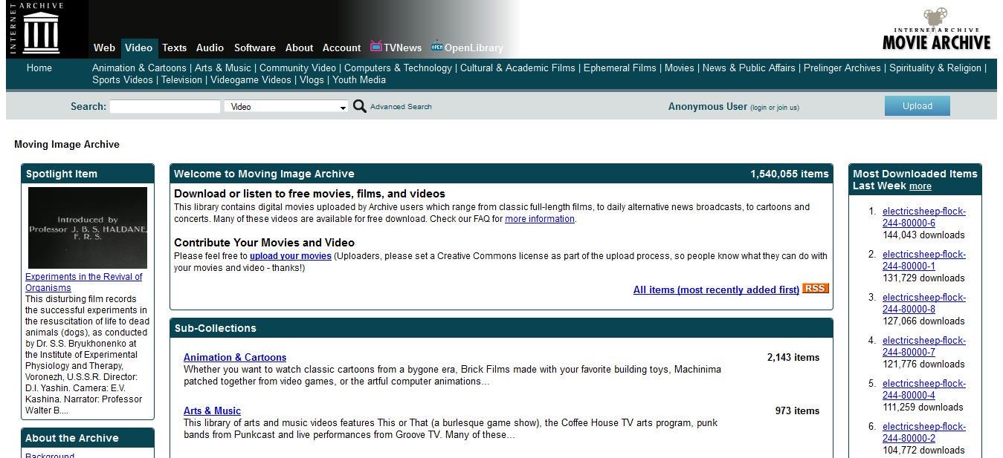1003x458 pixels.
Task: Open electricsheep-flock-244-80000-7 item
Action: pos(924,346)
